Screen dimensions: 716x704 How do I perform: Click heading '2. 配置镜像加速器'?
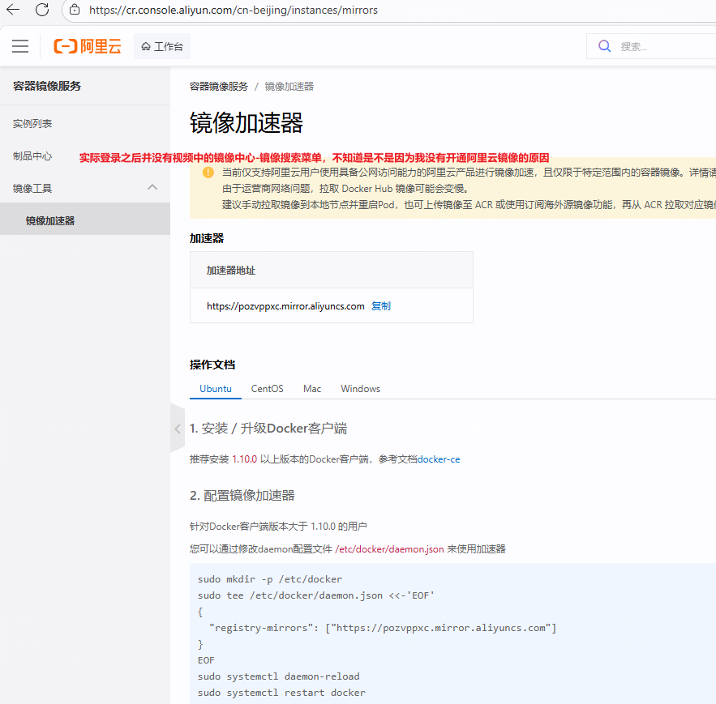click(242, 496)
